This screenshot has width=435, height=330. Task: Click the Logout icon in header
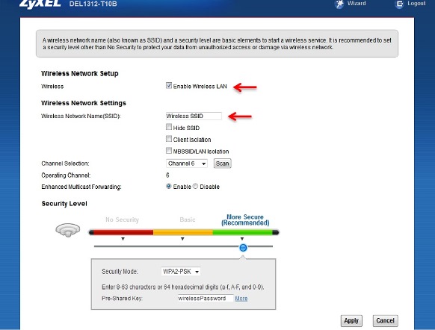(399, 4)
